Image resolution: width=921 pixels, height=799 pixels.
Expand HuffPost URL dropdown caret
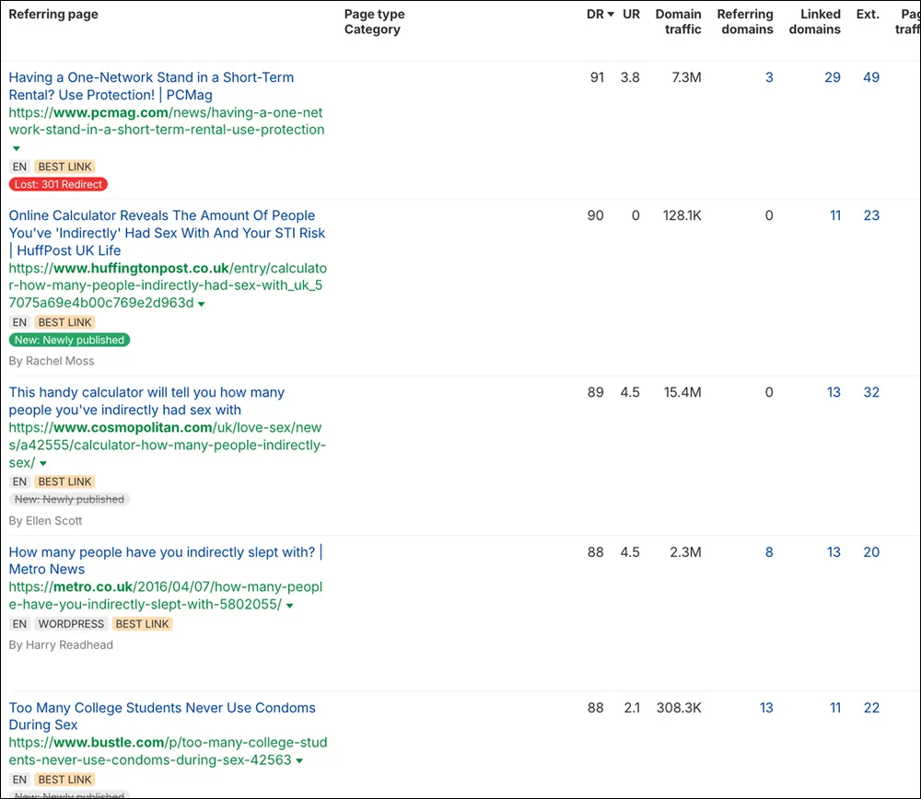click(x=202, y=304)
